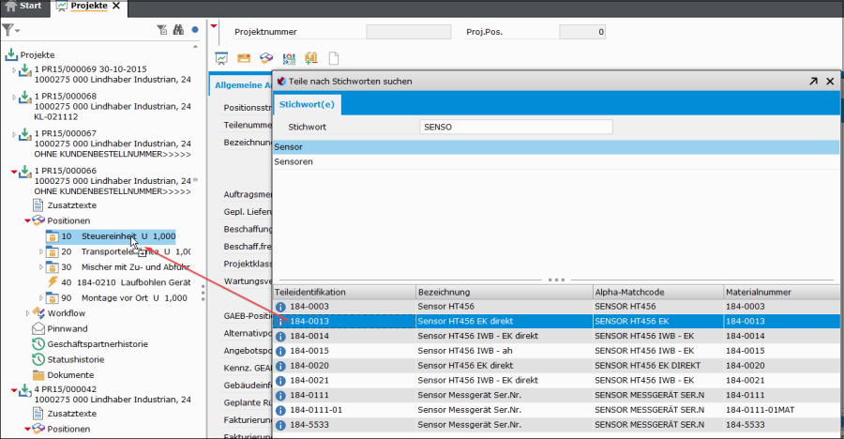
Task: Click tree scrollbar up arrow
Action: [x=195, y=47]
